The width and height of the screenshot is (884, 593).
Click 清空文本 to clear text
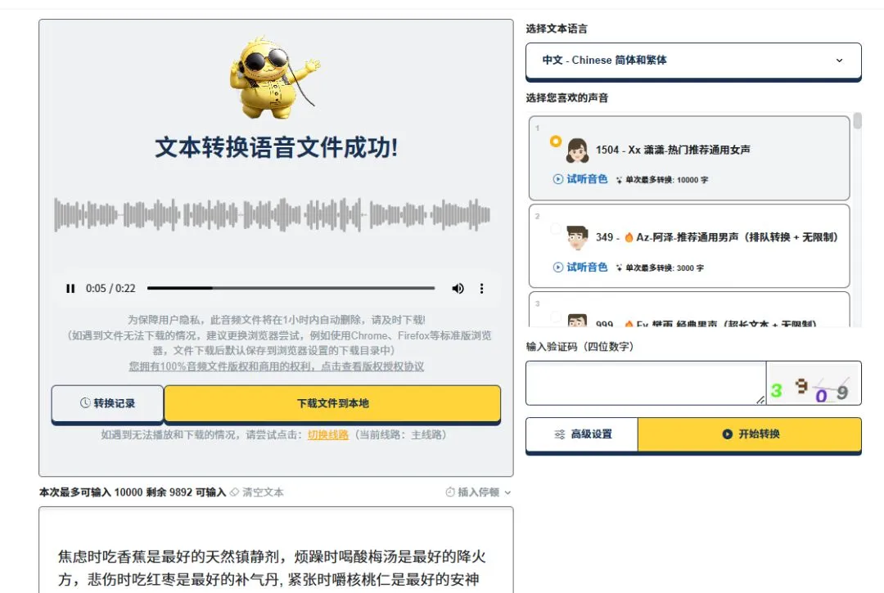(x=263, y=492)
